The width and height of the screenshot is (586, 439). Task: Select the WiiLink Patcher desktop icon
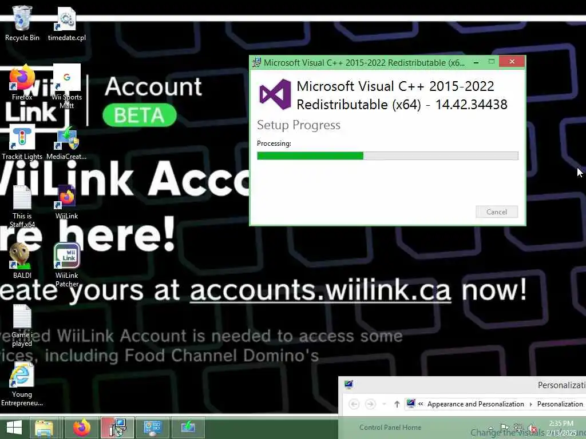pyautogui.click(x=66, y=265)
